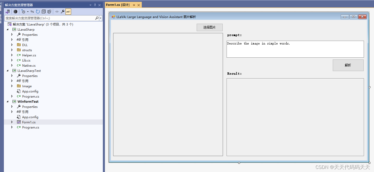The height and width of the screenshot is (172, 374).
Task: Sync with active document arrows icon
Action: (32, 12)
